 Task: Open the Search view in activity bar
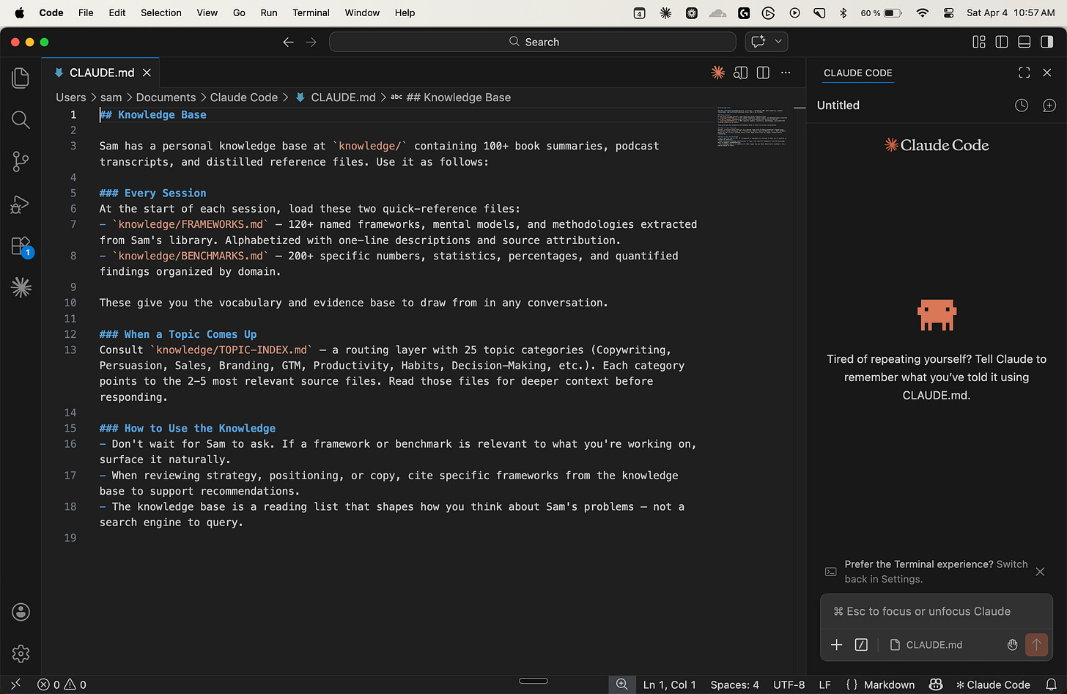point(21,119)
